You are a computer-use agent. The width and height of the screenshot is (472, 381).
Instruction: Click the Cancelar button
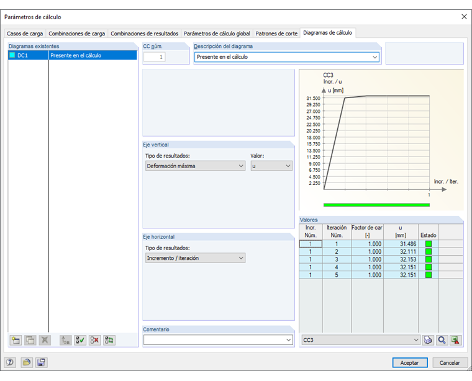click(x=450, y=362)
